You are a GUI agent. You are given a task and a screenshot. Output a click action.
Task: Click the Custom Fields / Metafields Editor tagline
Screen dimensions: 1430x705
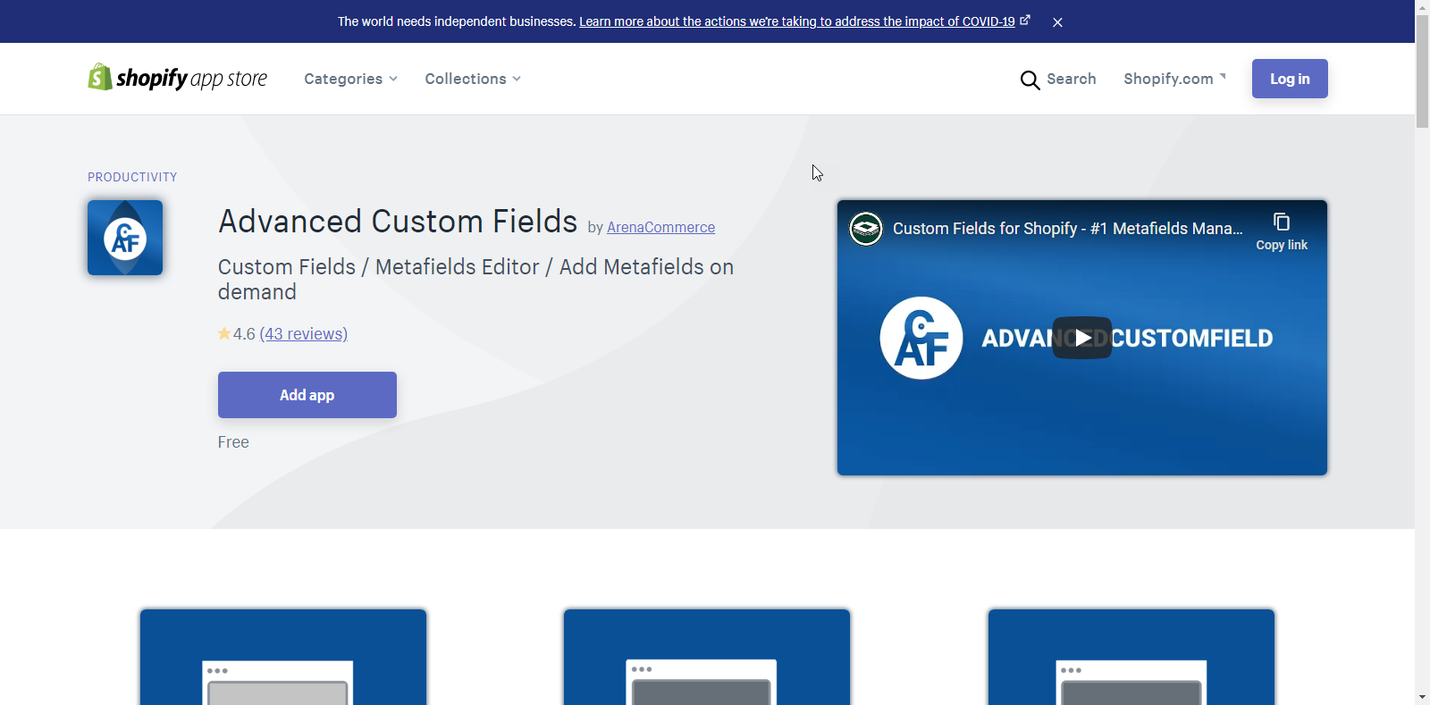point(475,279)
